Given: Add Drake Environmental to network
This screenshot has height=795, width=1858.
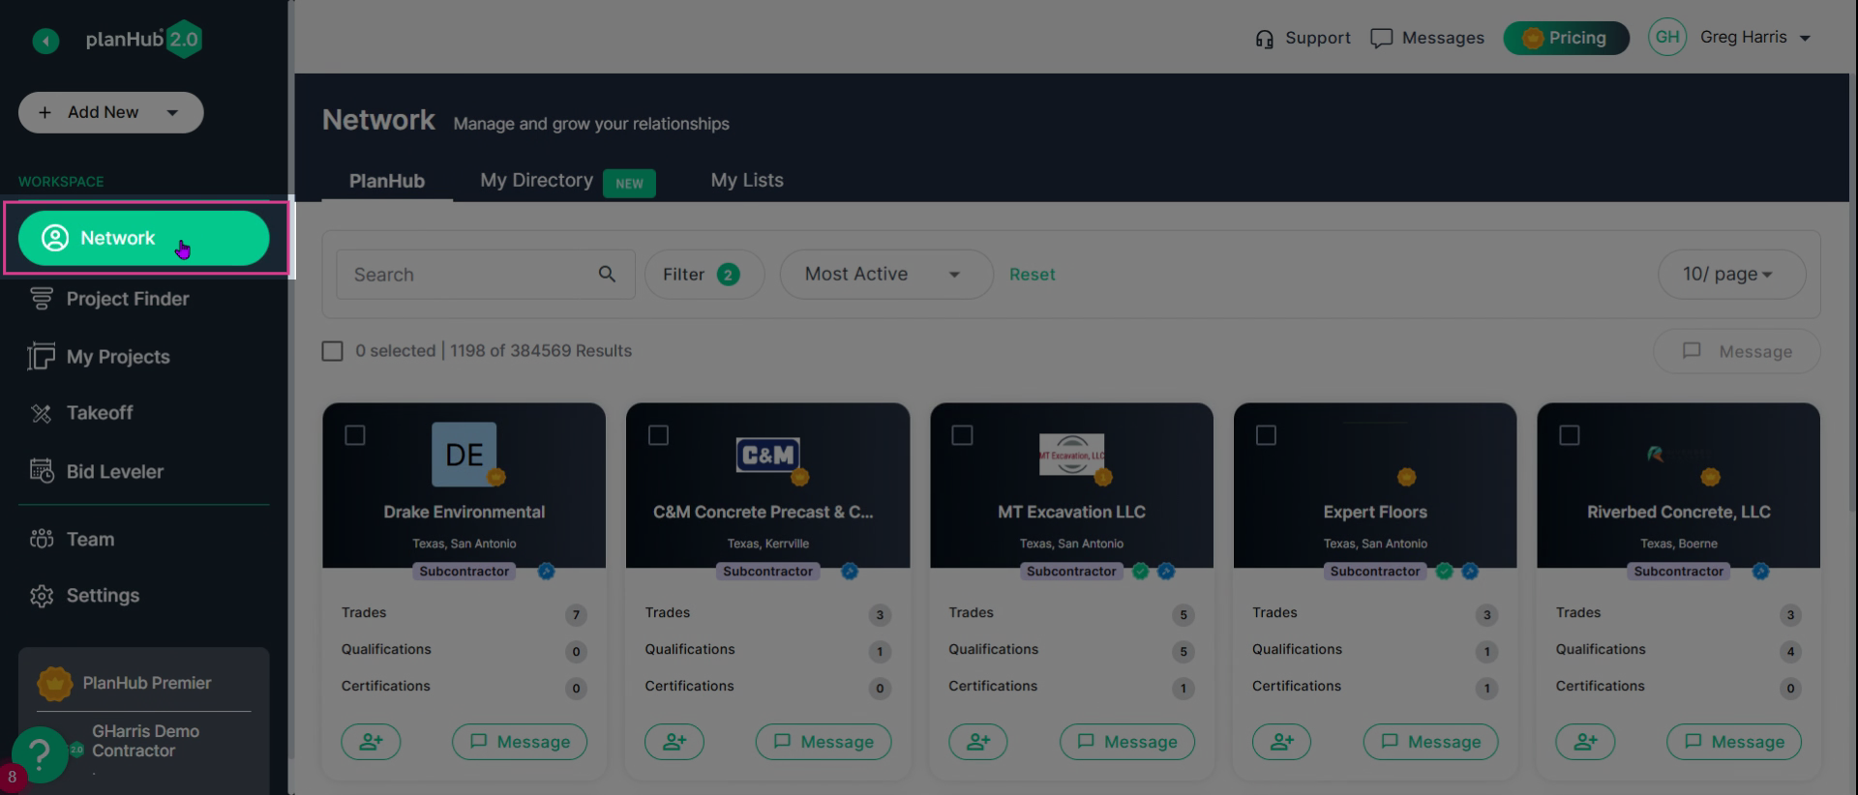Looking at the screenshot, I should pos(371,742).
